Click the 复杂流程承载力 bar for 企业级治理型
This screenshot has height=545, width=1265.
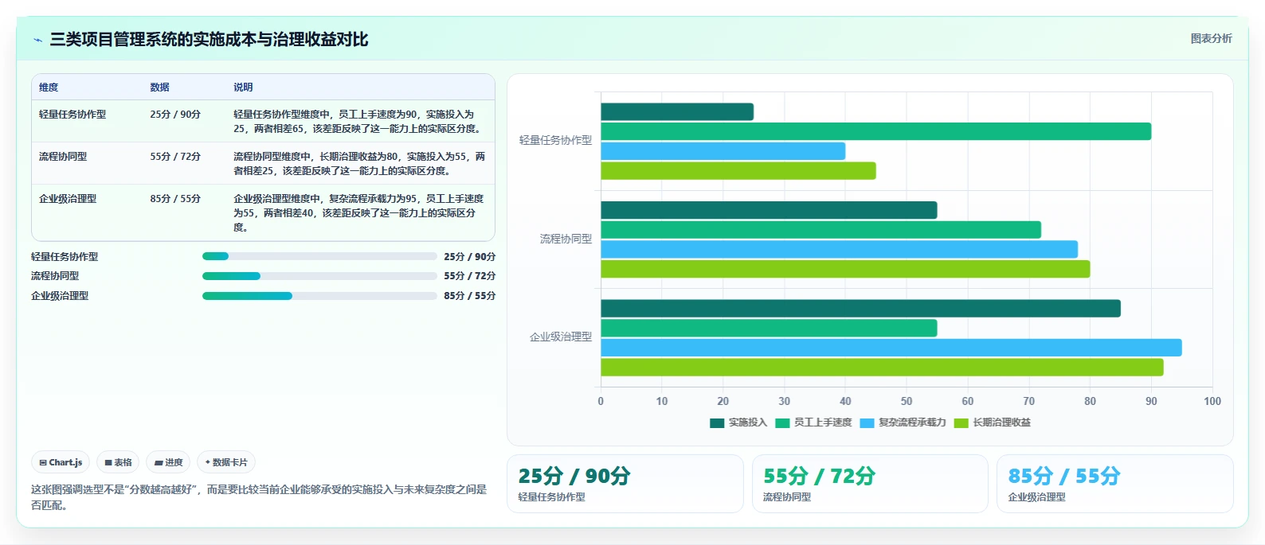click(891, 348)
